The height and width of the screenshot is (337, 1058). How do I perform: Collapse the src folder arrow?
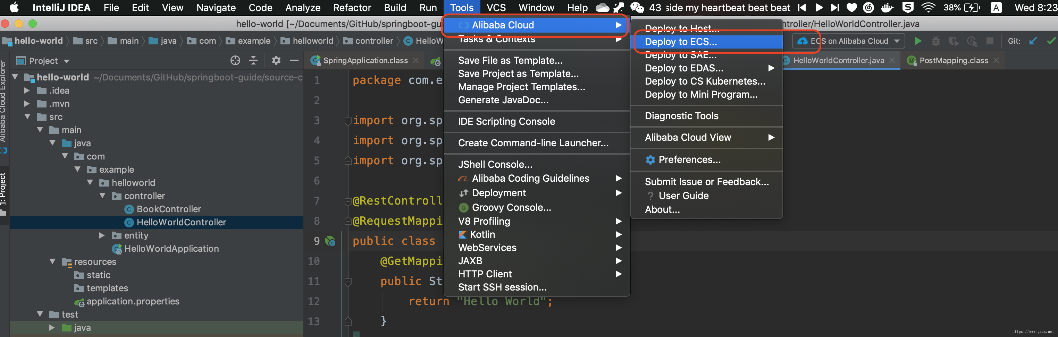click(x=27, y=117)
